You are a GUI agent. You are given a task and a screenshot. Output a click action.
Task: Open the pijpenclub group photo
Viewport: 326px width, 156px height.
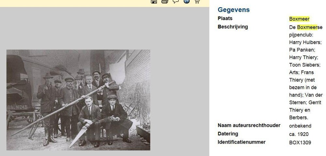point(78,100)
